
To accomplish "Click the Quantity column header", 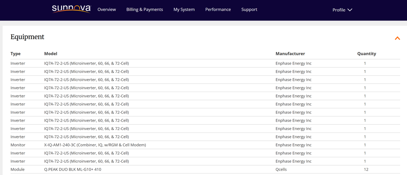I will [x=366, y=54].
